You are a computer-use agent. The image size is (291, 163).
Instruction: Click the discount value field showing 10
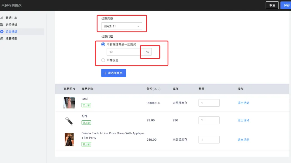(x=125, y=52)
